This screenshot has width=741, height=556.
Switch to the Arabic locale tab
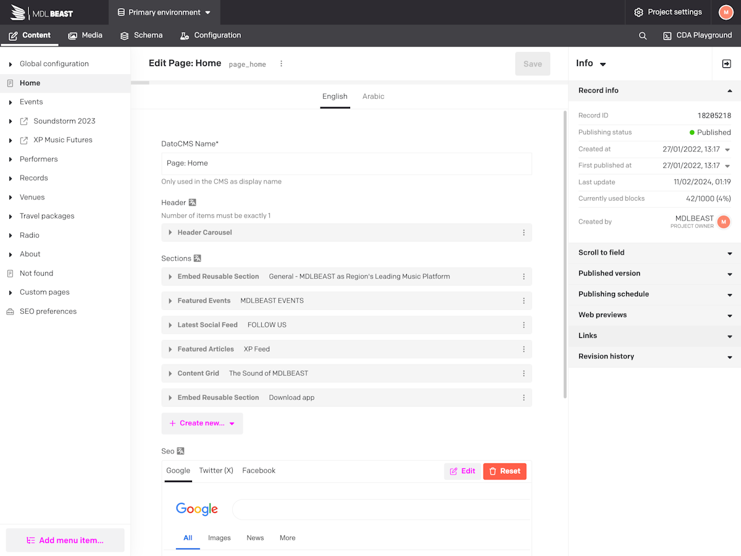click(x=374, y=96)
